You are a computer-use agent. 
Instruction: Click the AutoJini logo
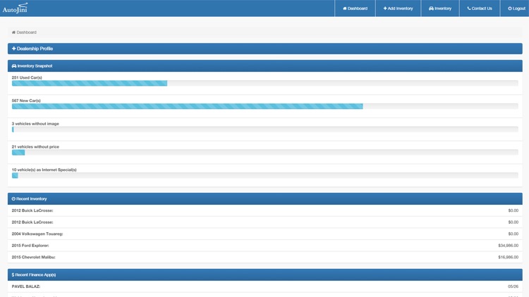[x=15, y=8]
